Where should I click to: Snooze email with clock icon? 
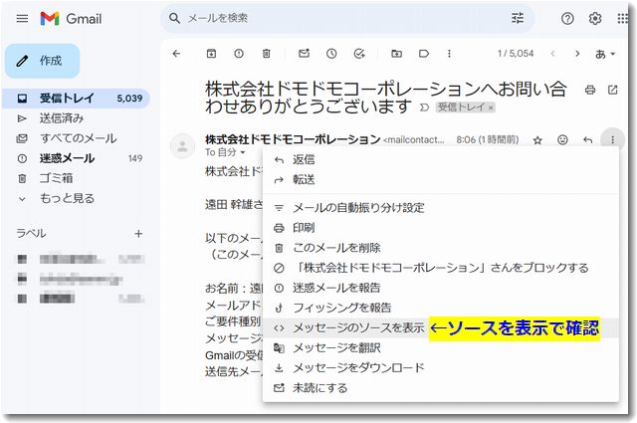point(331,53)
